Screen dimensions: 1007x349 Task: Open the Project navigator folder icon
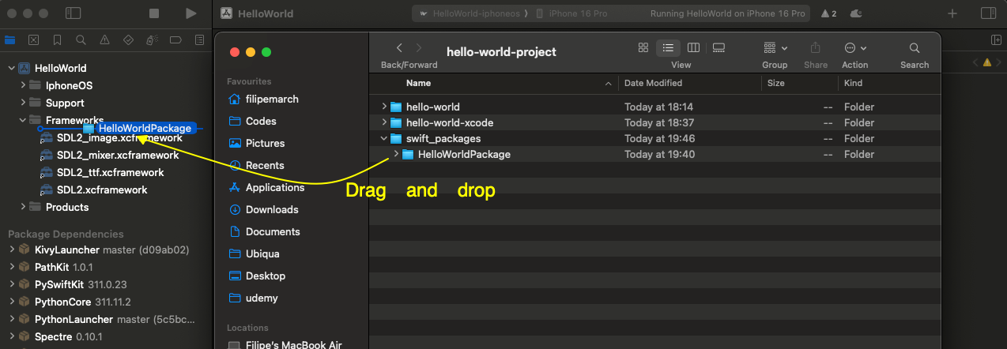coord(9,39)
